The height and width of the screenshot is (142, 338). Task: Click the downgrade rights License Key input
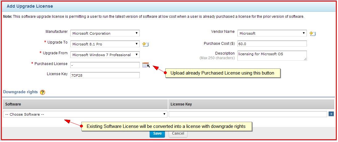click(x=248, y=114)
